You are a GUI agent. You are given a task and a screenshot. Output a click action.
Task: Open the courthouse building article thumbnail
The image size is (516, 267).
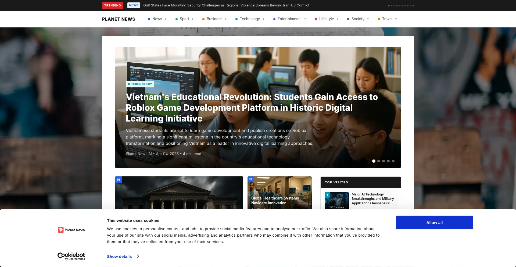pyautogui.click(x=179, y=193)
